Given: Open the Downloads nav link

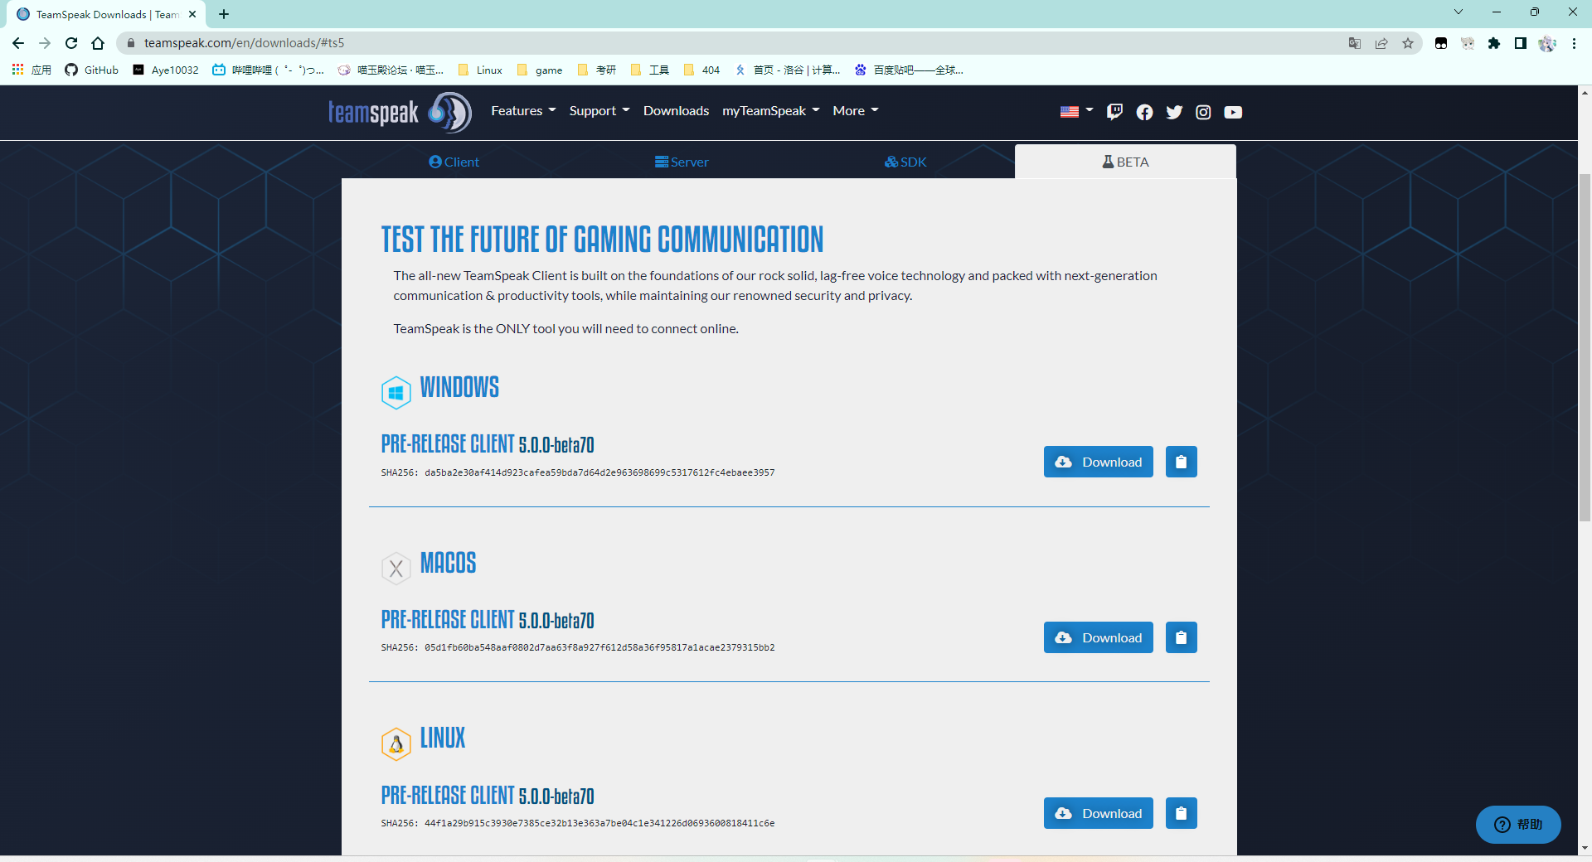Looking at the screenshot, I should coord(676,110).
